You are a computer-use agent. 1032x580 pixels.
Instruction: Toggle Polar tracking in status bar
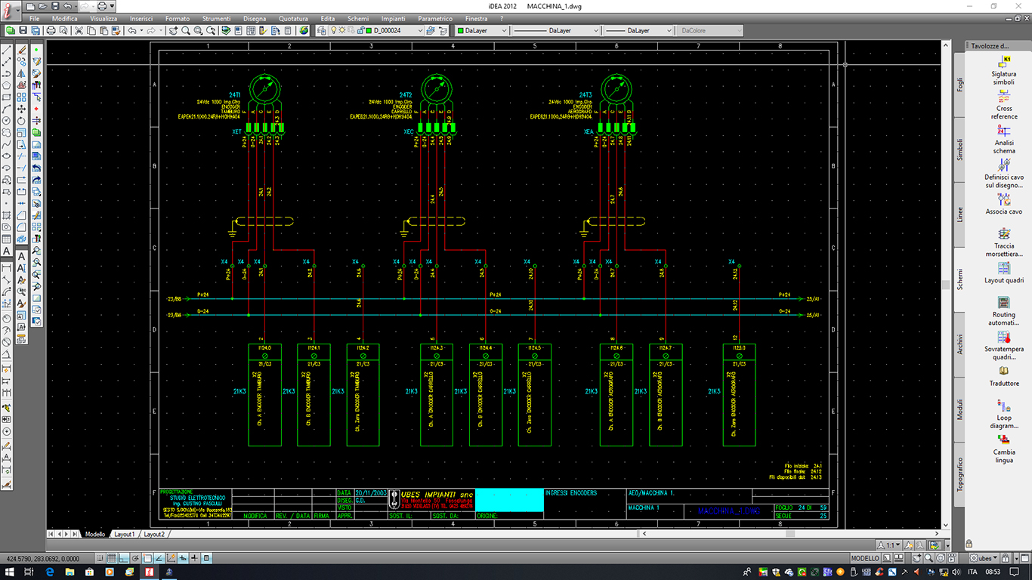point(135,558)
